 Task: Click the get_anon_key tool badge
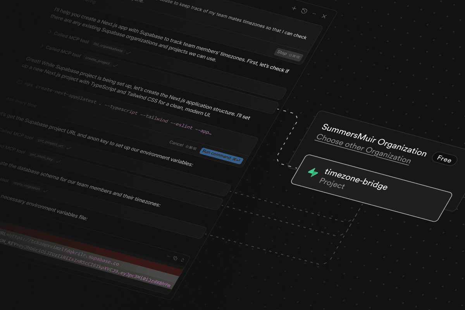(x=41, y=157)
